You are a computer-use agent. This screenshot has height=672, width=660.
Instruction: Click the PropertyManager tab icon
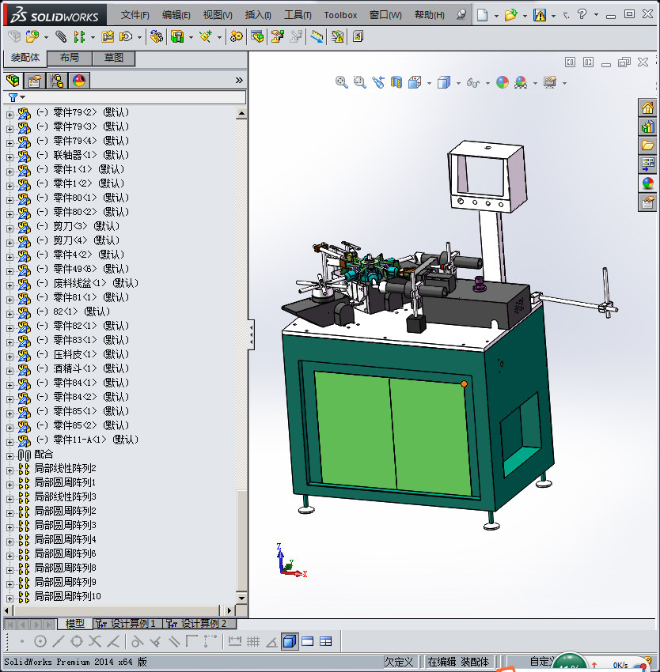(35, 81)
